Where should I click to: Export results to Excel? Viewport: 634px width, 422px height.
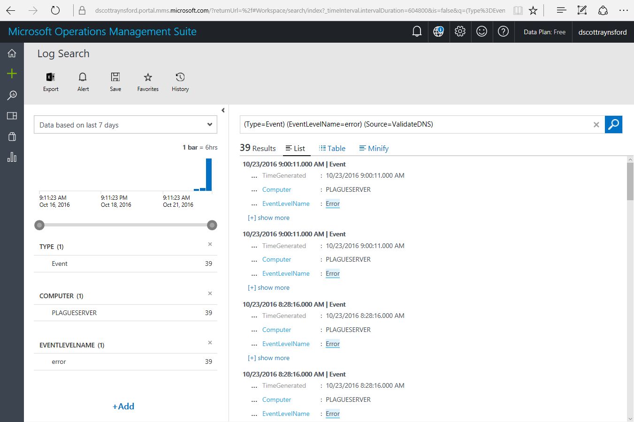[51, 82]
